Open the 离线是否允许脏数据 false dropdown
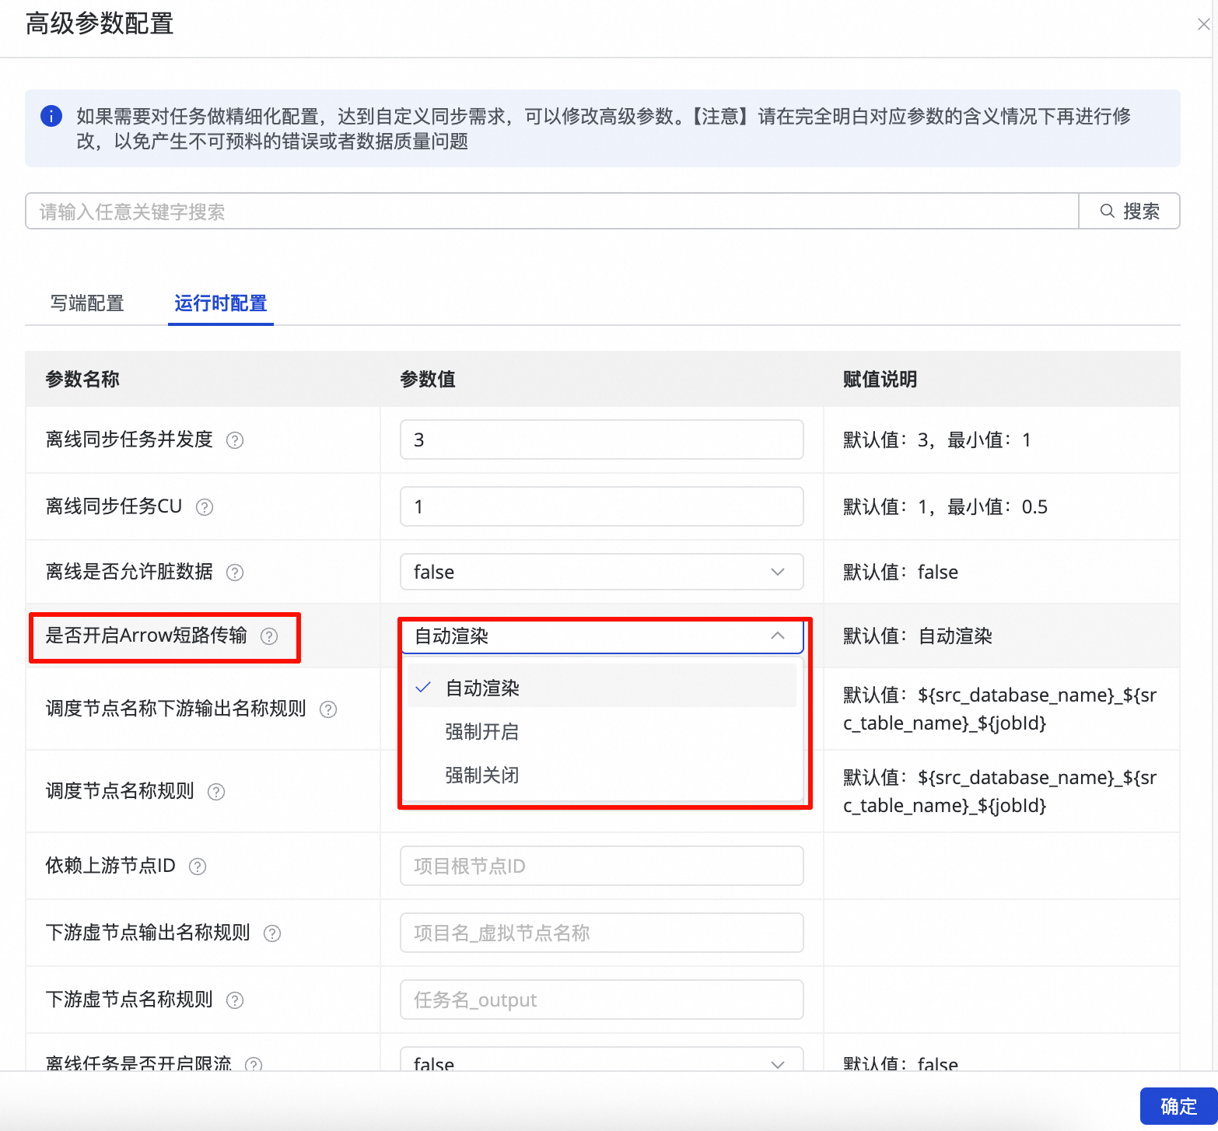This screenshot has height=1131, width=1218. click(x=601, y=573)
